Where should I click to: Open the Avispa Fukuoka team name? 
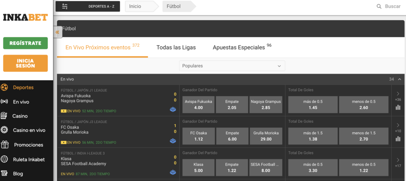pos(76,96)
